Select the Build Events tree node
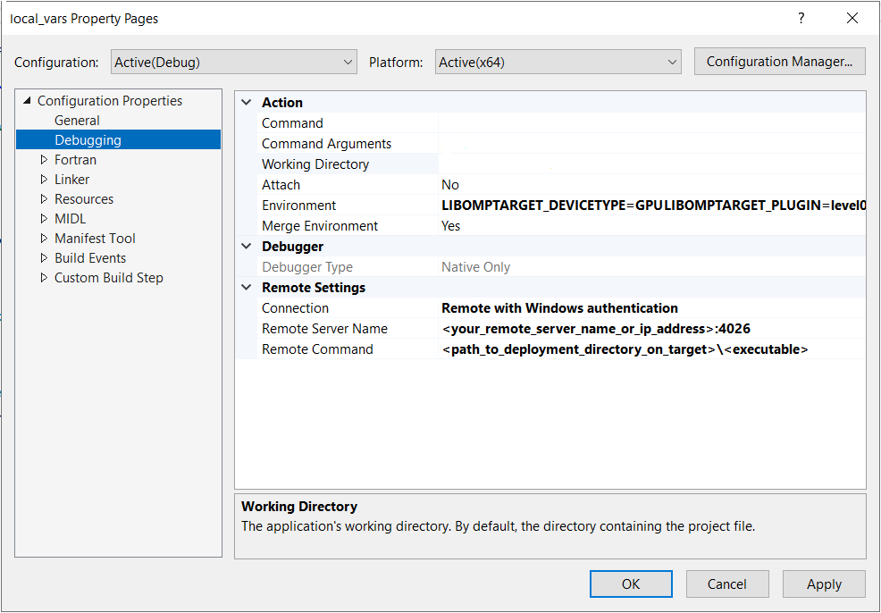 click(x=89, y=257)
